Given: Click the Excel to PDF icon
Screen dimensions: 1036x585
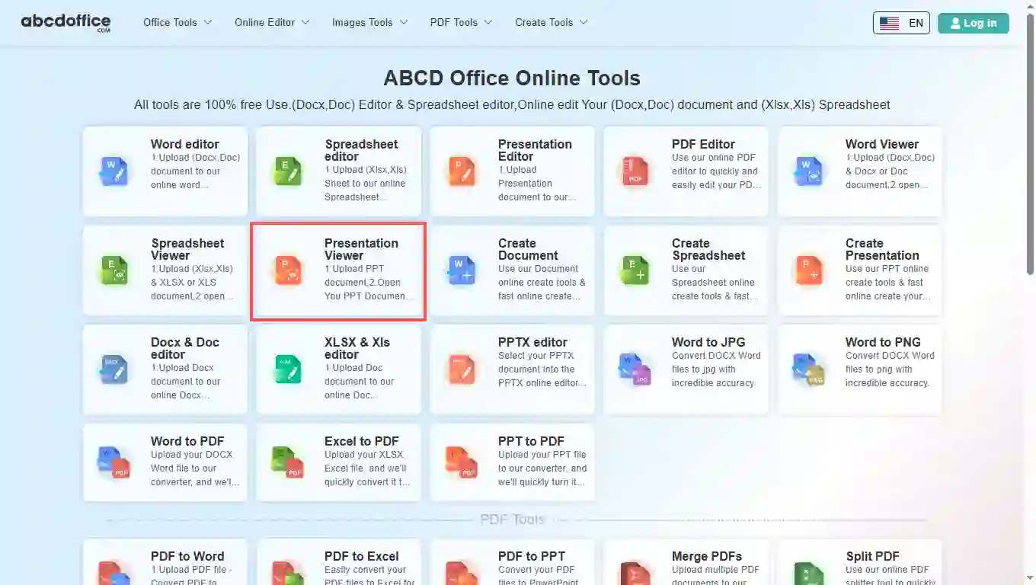Looking at the screenshot, I should click(288, 462).
